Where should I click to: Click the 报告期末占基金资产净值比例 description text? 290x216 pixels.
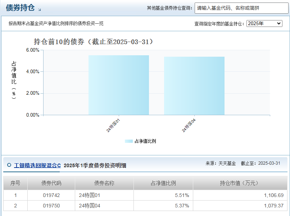[x=56, y=23]
